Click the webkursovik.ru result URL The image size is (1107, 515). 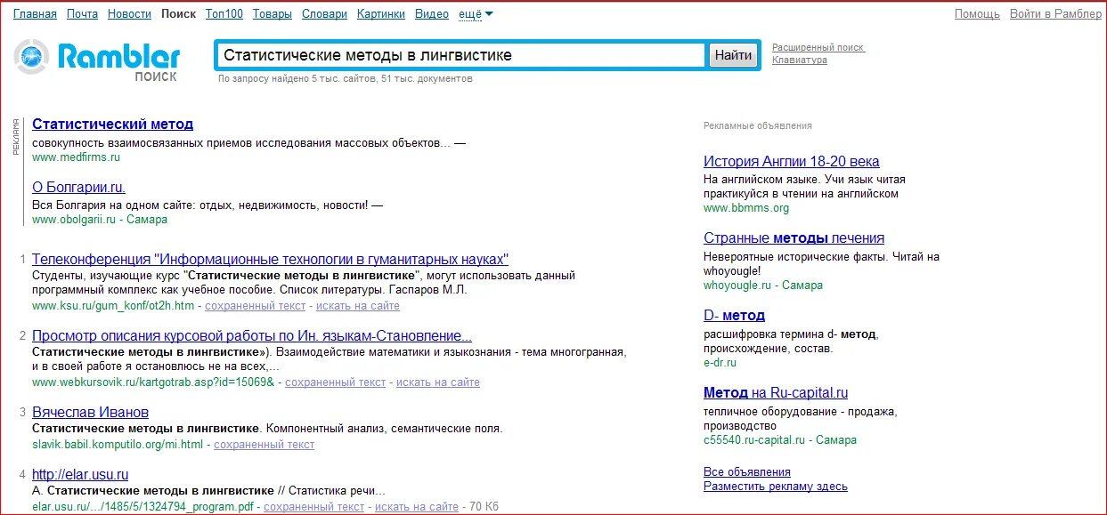coord(153,382)
